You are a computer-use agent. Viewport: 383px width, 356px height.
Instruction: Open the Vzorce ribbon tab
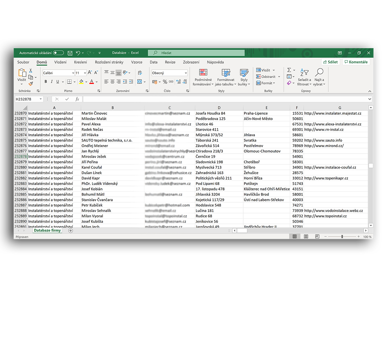[x=137, y=62]
